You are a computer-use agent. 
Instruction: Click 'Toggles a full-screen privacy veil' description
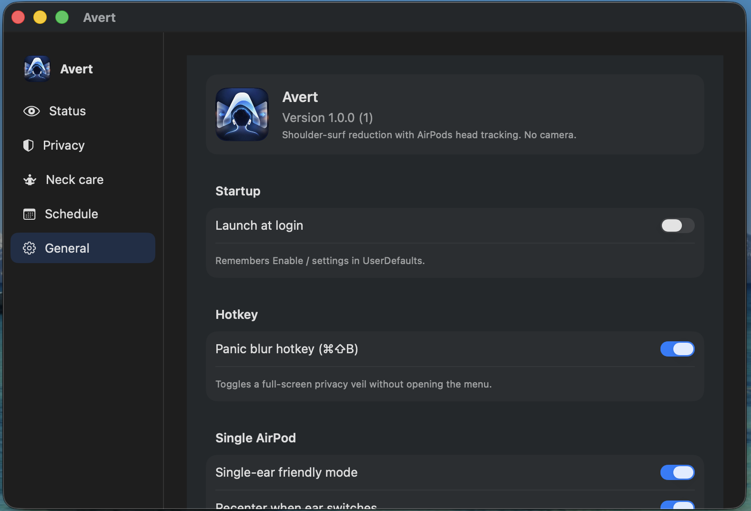pos(353,384)
